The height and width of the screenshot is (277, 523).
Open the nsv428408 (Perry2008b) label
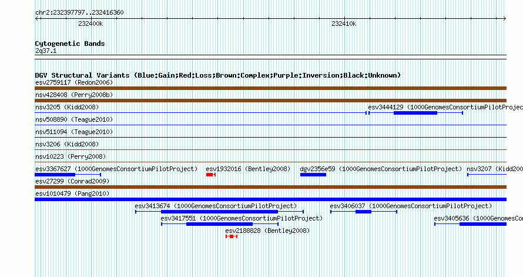(74, 95)
